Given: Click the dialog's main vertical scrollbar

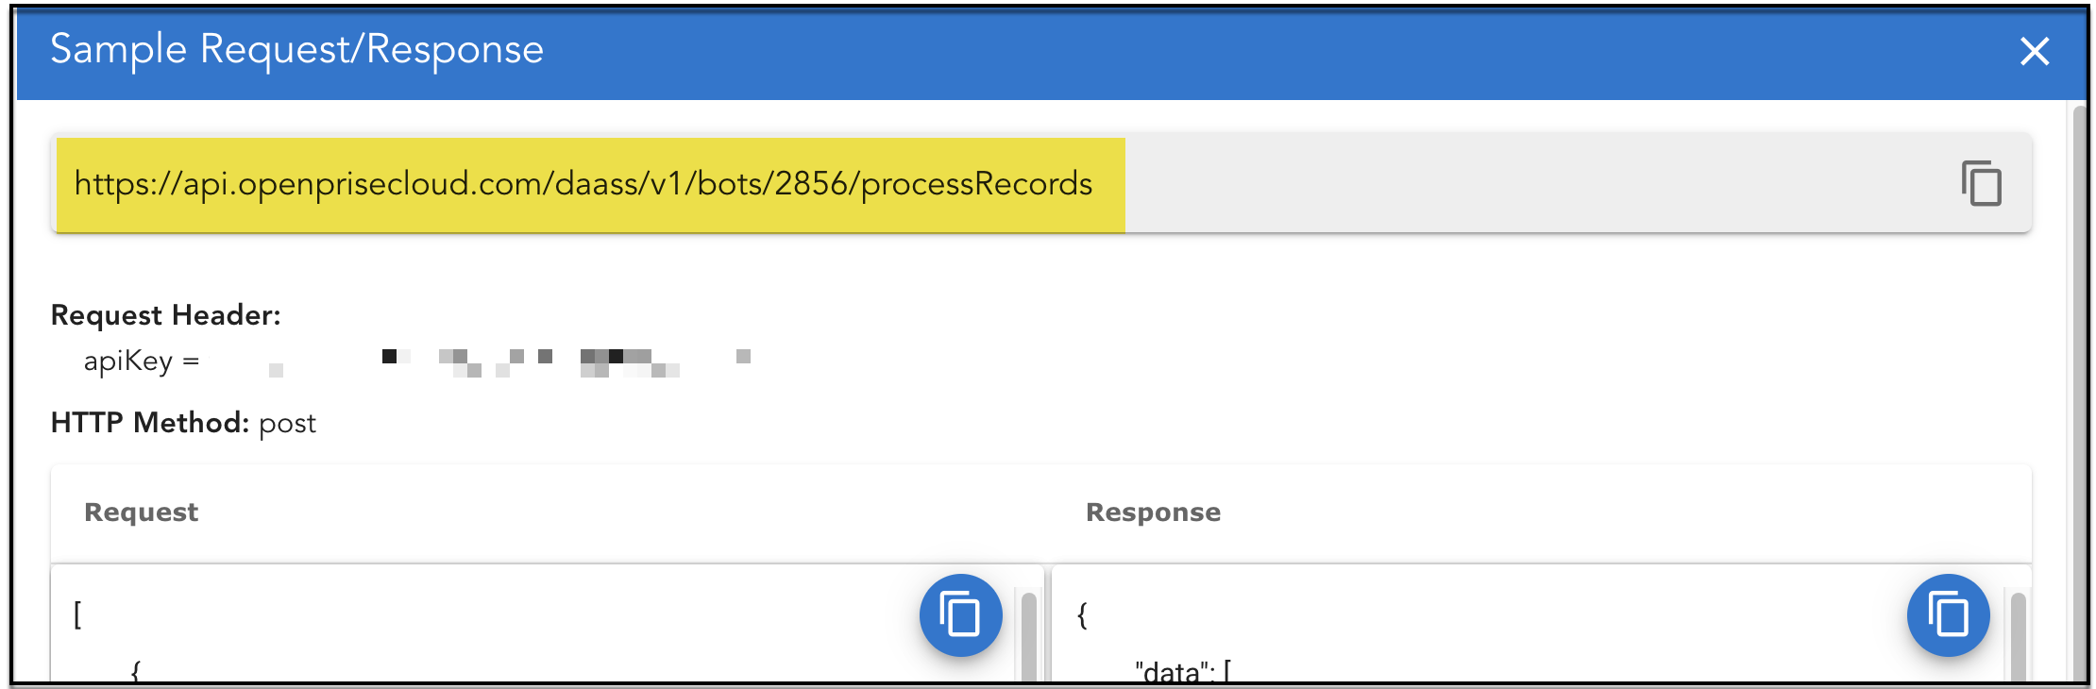Looking at the screenshot, I should (x=2078, y=378).
